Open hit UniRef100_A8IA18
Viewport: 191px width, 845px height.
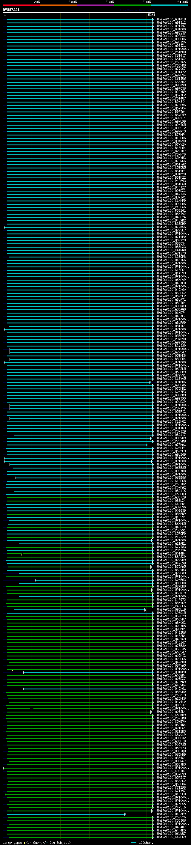pyautogui.click(x=171, y=19)
